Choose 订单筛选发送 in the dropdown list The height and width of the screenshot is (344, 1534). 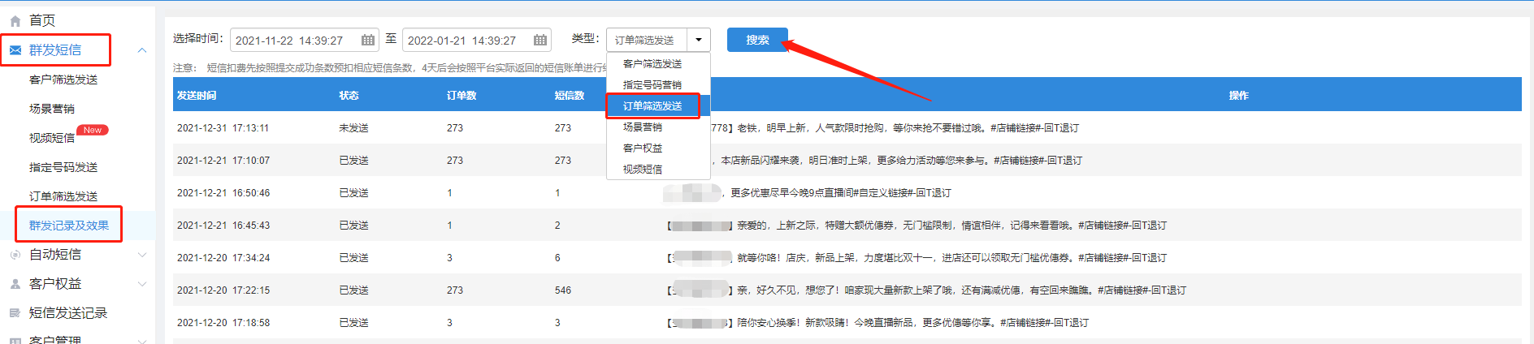pyautogui.click(x=652, y=106)
